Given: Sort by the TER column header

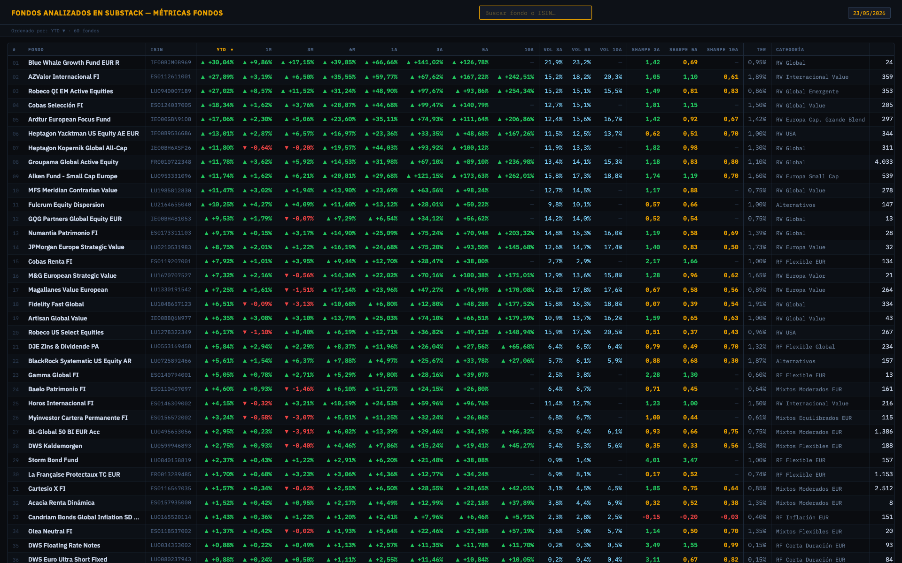Looking at the screenshot, I should pyautogui.click(x=761, y=49).
